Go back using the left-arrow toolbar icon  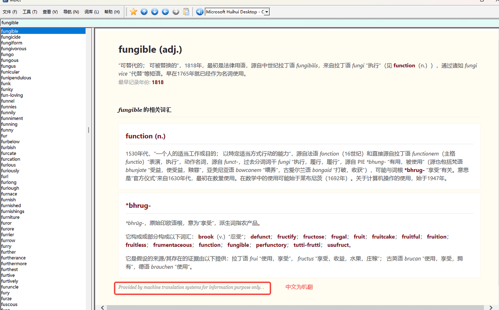click(165, 12)
